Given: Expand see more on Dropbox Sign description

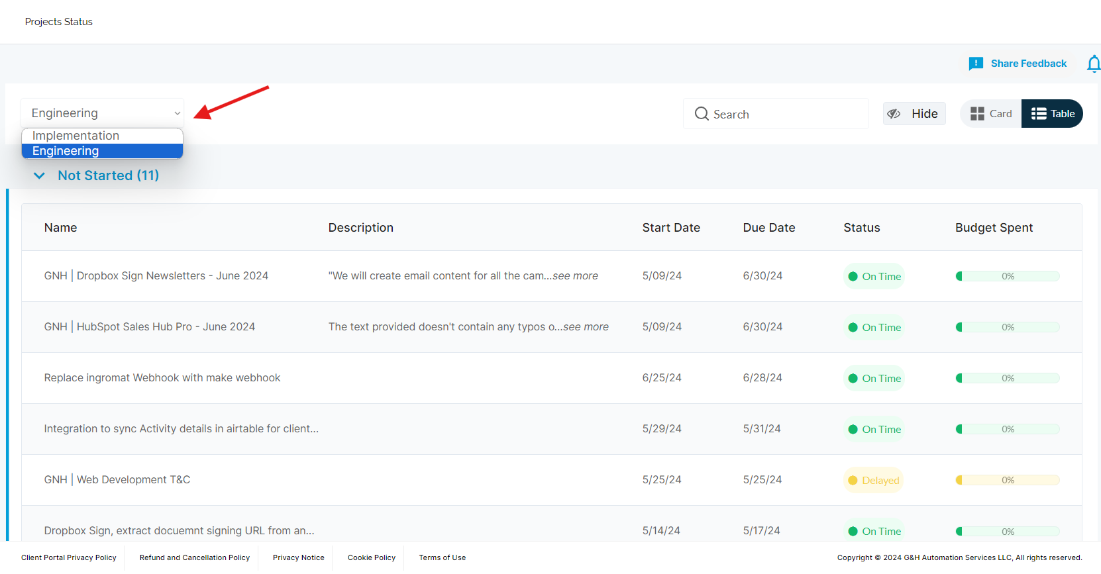Looking at the screenshot, I should 575,276.
